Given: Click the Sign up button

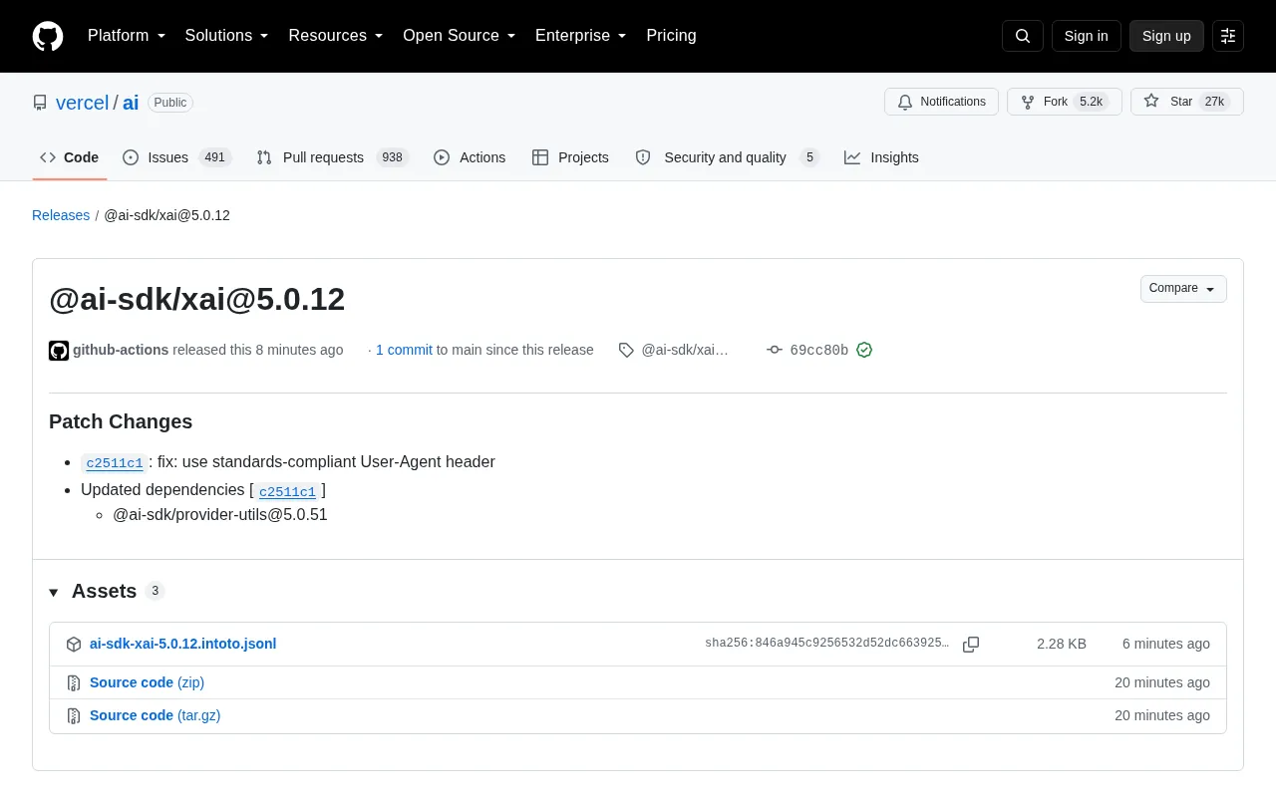Looking at the screenshot, I should (x=1166, y=36).
